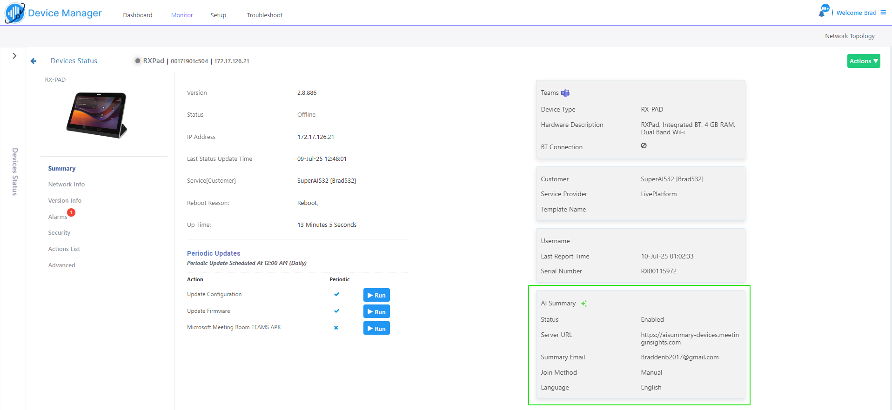892x410 pixels.
Task: Click the AI Summary Status value Enabled
Action: click(652, 320)
